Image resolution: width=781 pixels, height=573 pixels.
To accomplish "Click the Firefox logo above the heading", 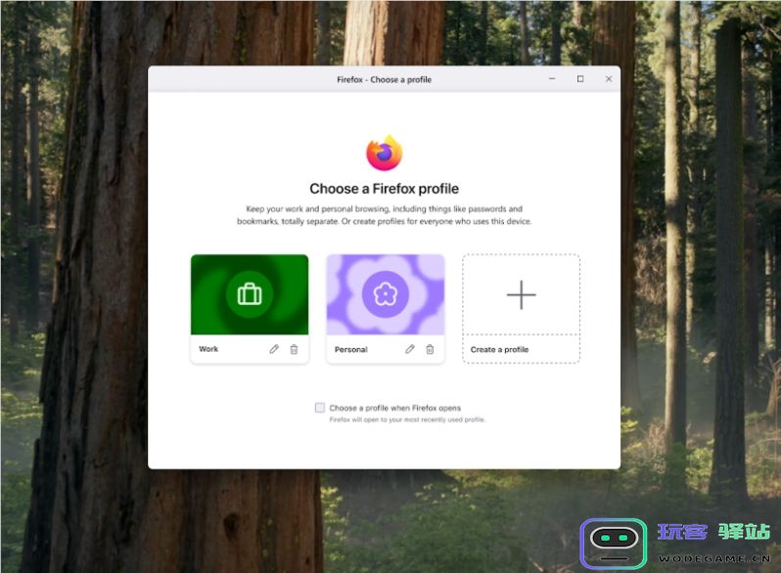I will [384, 154].
